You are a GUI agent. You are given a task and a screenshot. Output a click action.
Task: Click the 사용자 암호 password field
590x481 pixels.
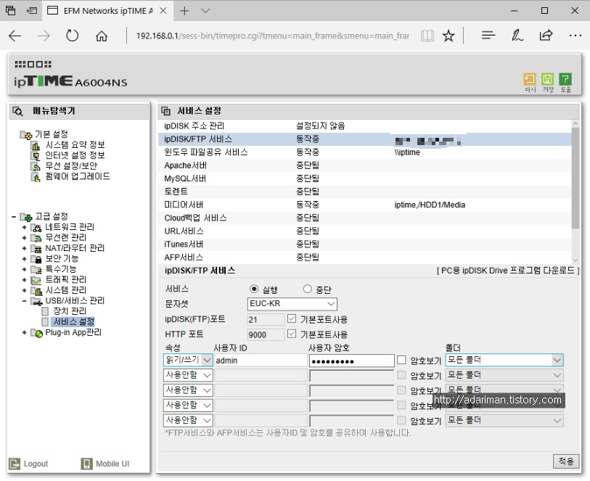click(x=351, y=361)
